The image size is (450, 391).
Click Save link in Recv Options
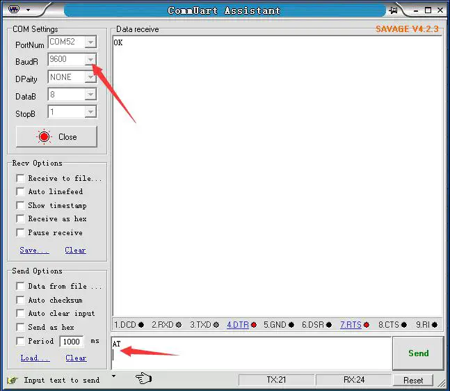pyautogui.click(x=34, y=250)
